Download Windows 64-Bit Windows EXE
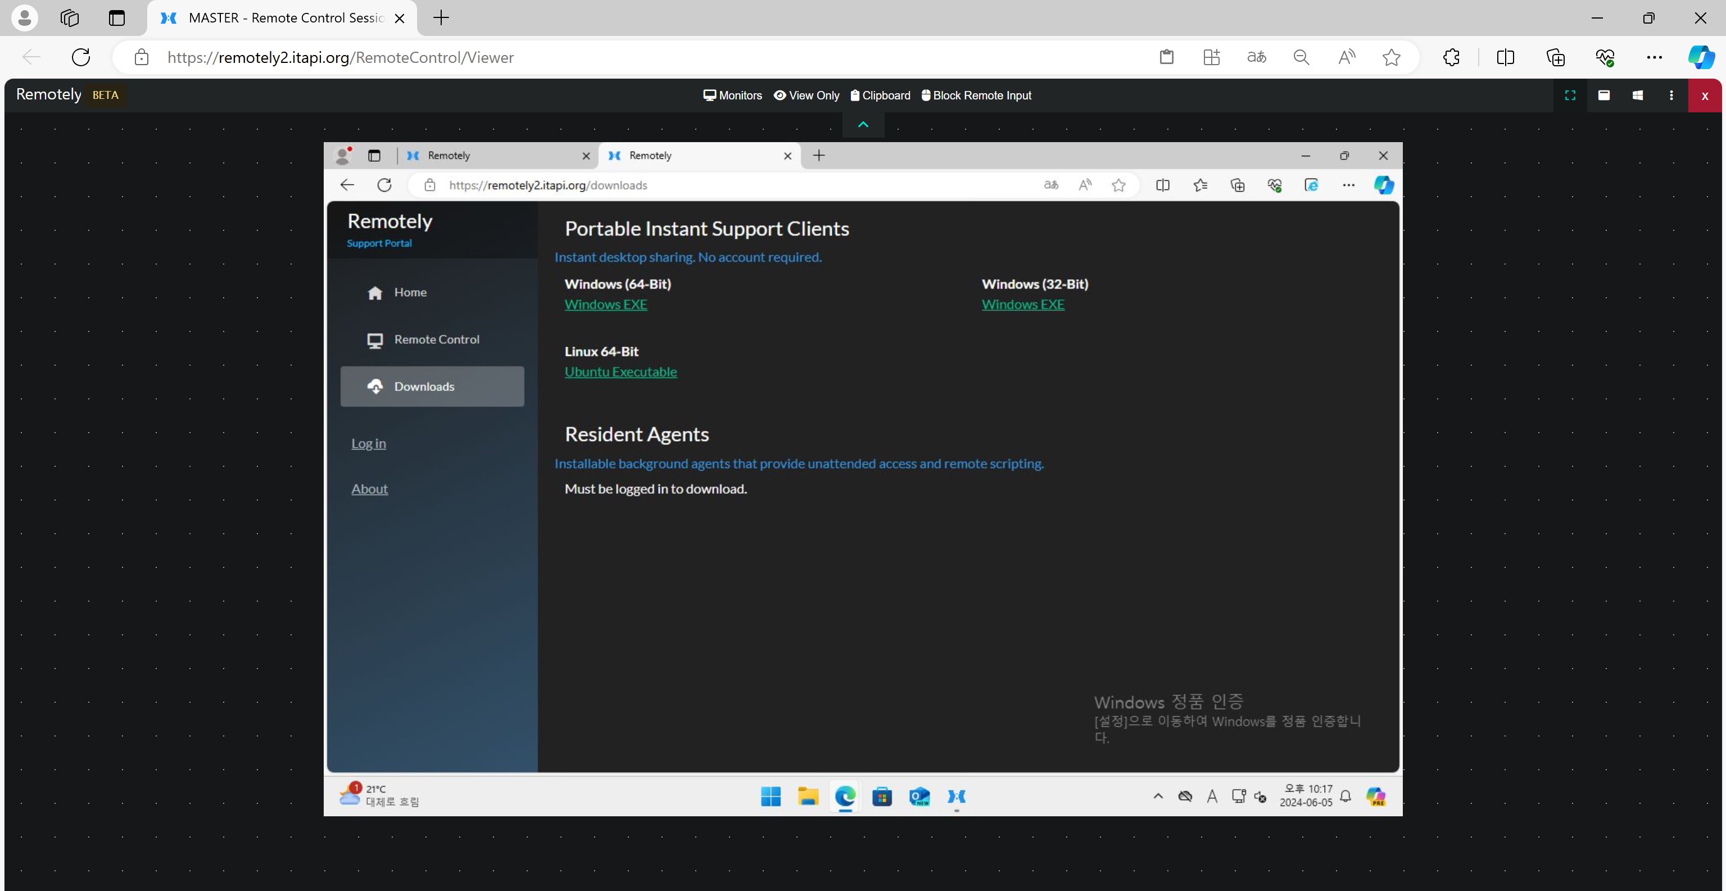The height and width of the screenshot is (891, 1726). [x=606, y=304]
